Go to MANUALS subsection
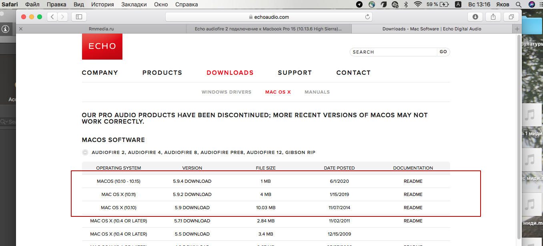Screen dimensions: 543x246 pos(317,92)
